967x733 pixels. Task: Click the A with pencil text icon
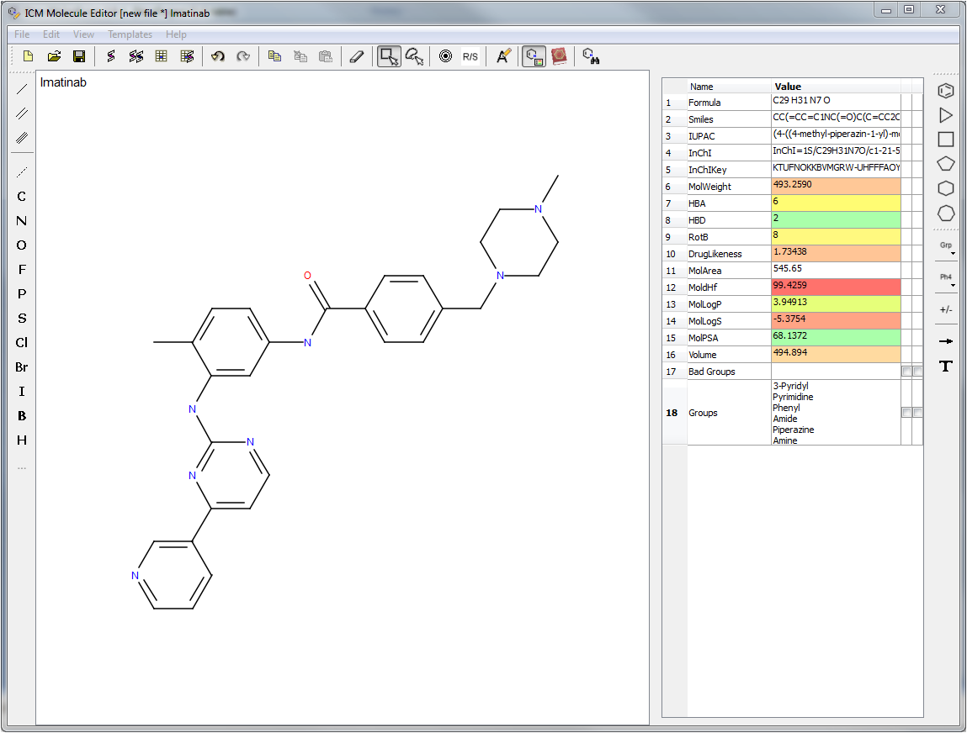[x=503, y=56]
